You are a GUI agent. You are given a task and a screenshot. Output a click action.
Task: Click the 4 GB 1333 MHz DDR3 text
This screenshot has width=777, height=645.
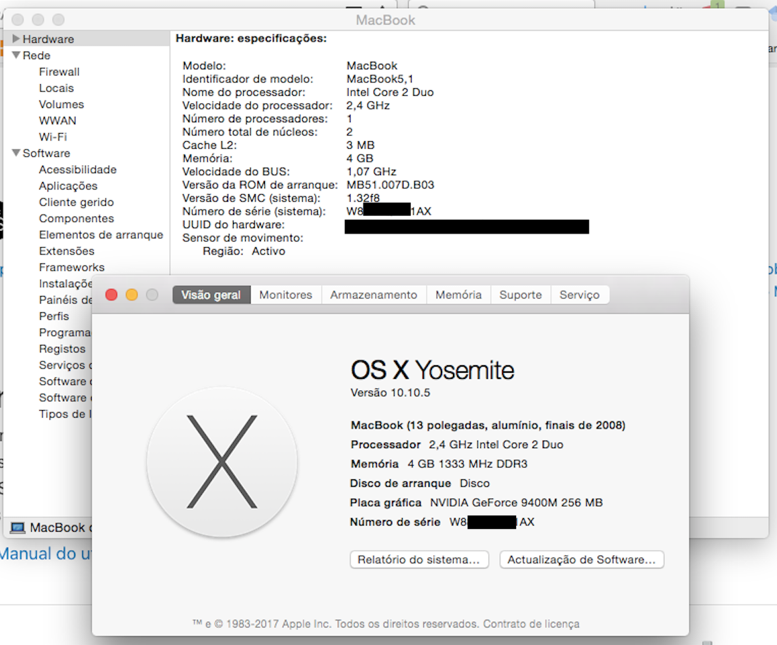pyautogui.click(x=467, y=464)
